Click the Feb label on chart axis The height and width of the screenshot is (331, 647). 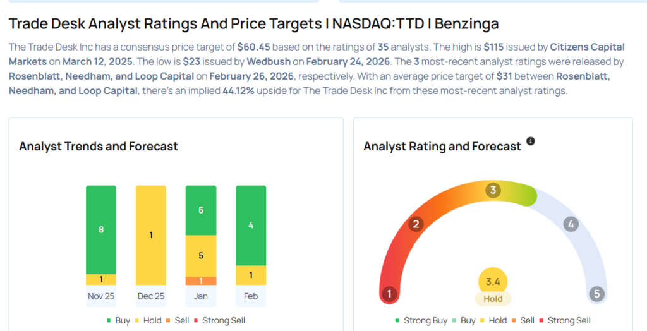pyautogui.click(x=251, y=296)
